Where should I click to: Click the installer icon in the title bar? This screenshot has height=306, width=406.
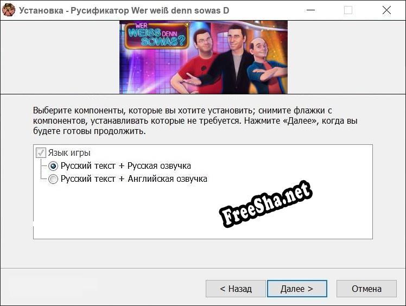[x=9, y=10]
